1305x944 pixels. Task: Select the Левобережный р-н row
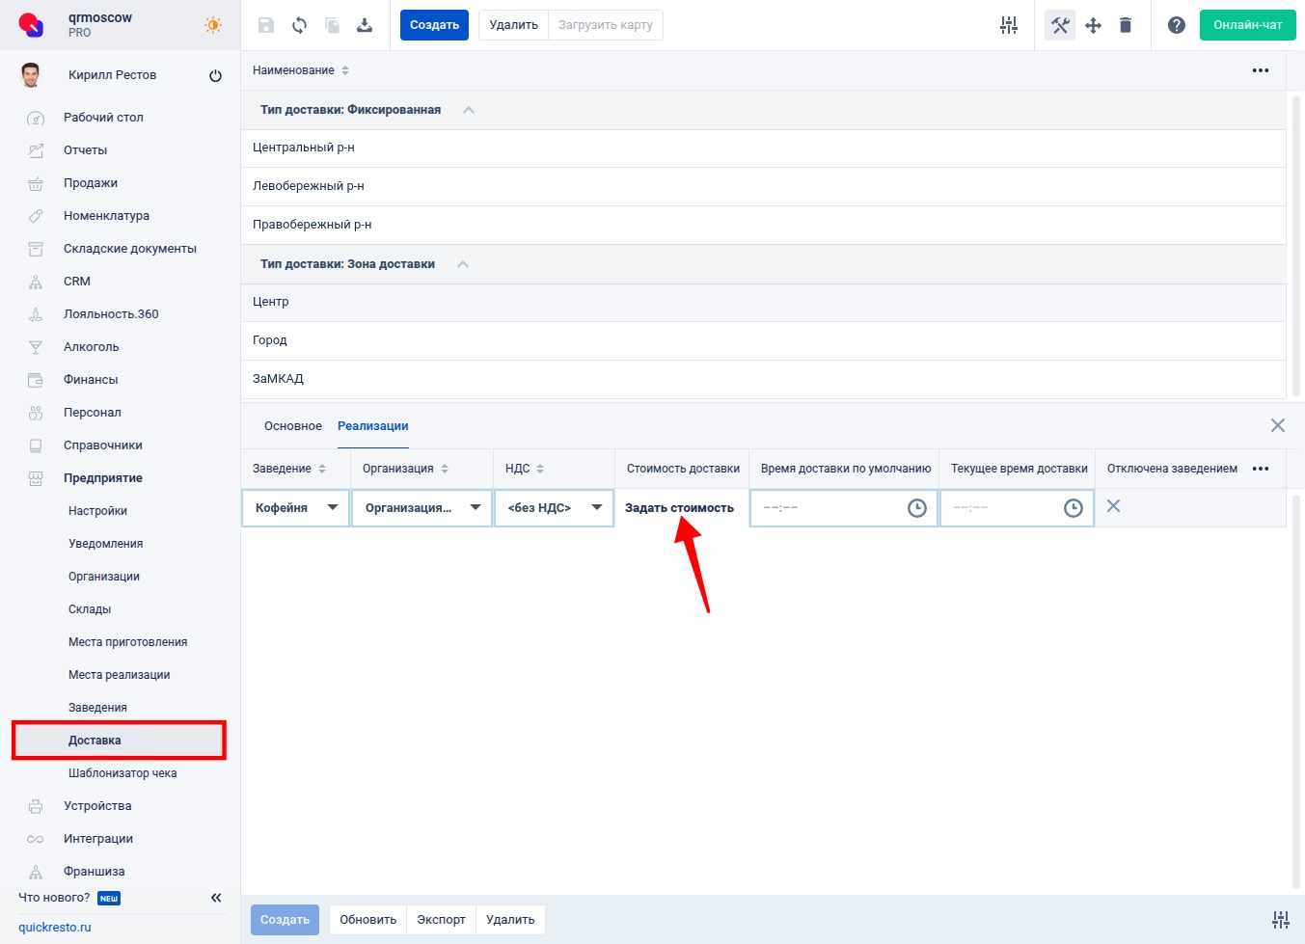309,186
